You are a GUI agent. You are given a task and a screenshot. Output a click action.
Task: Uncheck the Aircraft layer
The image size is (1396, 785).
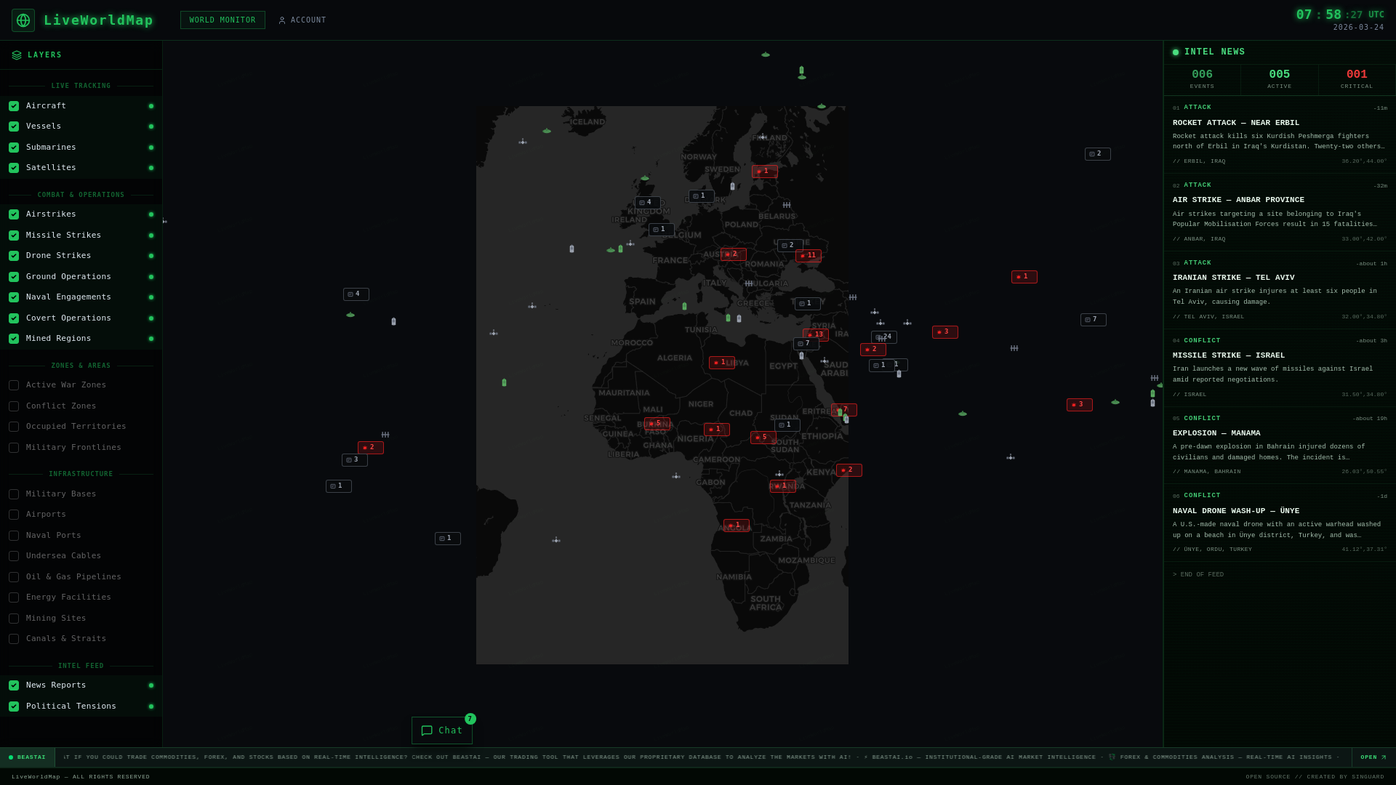pyautogui.click(x=14, y=106)
